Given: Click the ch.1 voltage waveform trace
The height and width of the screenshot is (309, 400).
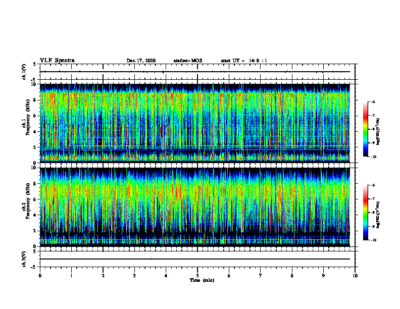Looking at the screenshot, I should 195,72.
